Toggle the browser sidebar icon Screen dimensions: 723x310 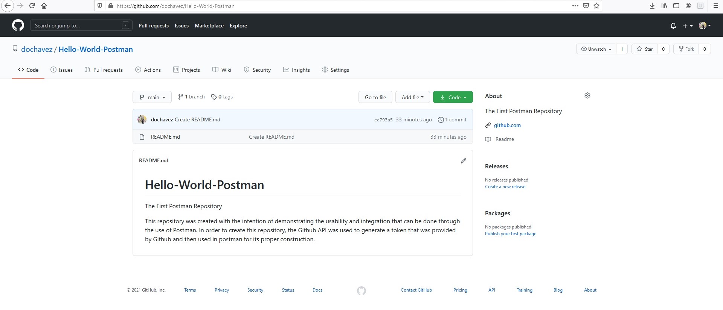click(x=676, y=6)
